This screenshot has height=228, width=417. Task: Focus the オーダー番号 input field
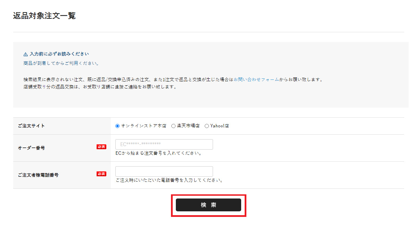[164, 144]
